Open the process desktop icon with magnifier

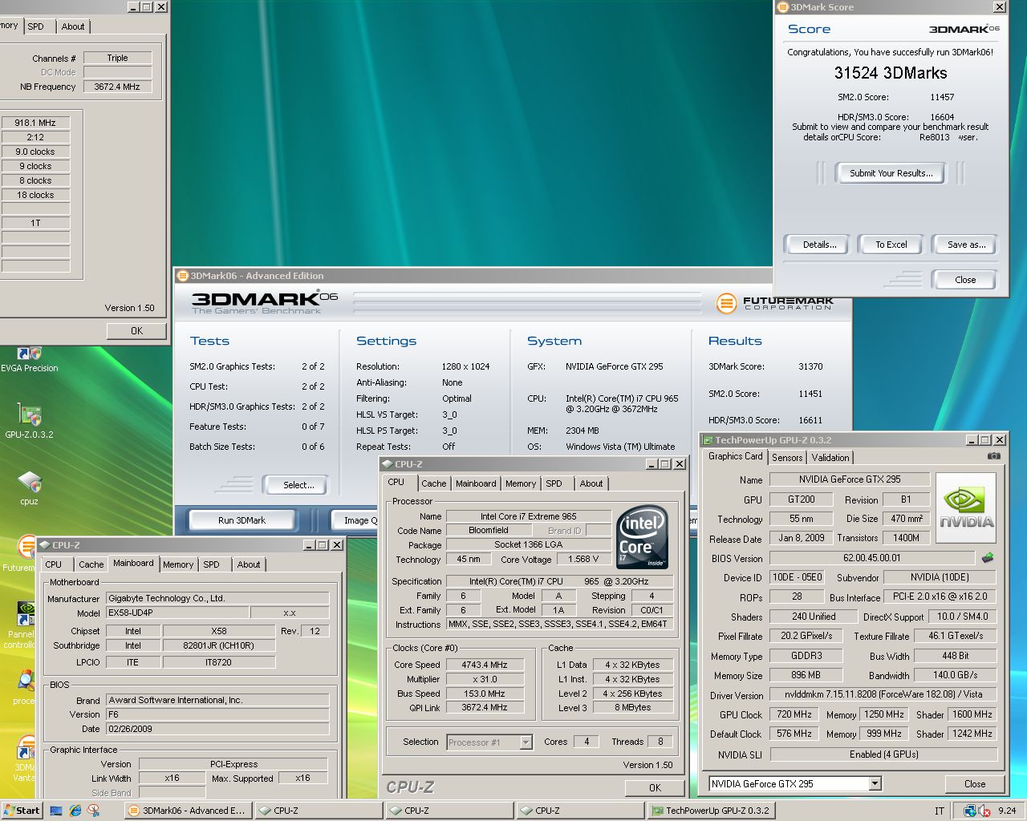24,687
